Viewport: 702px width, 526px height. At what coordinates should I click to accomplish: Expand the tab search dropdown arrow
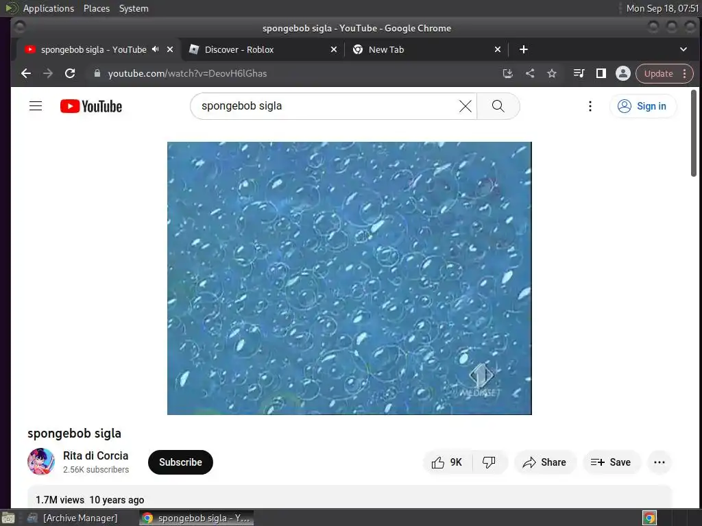[x=683, y=49]
